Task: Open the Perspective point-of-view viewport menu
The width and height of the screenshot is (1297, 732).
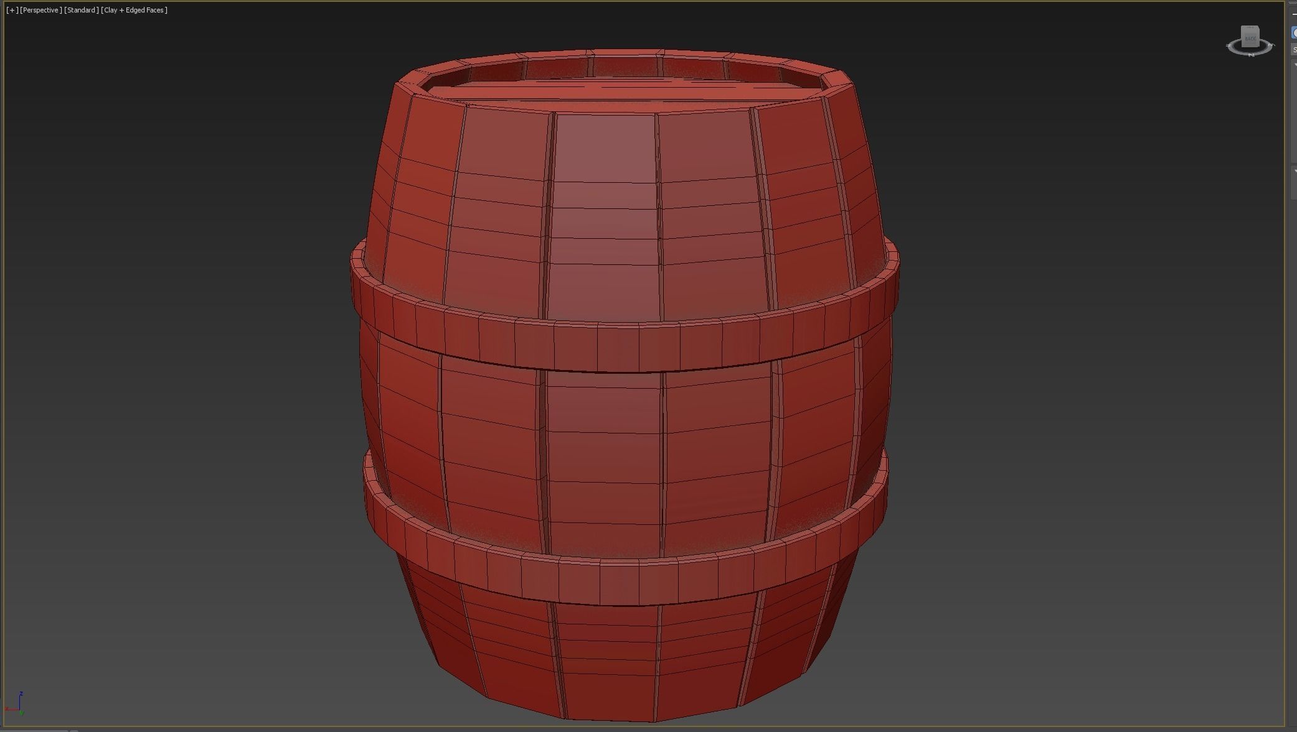Action: [41, 10]
